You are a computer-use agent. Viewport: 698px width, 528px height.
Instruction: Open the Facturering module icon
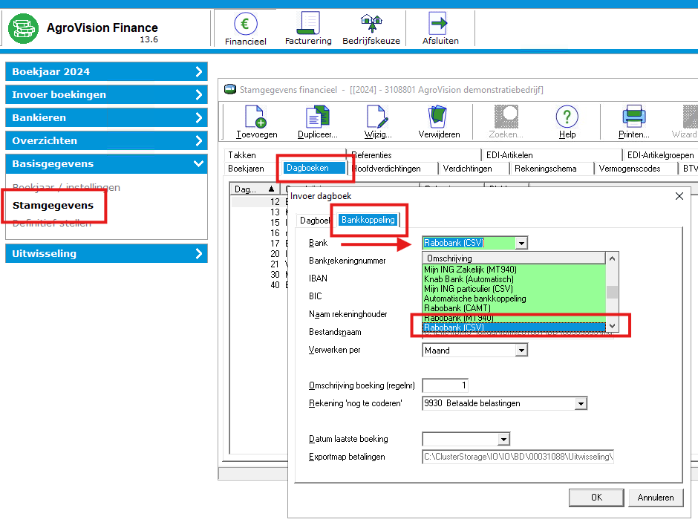coord(308,24)
